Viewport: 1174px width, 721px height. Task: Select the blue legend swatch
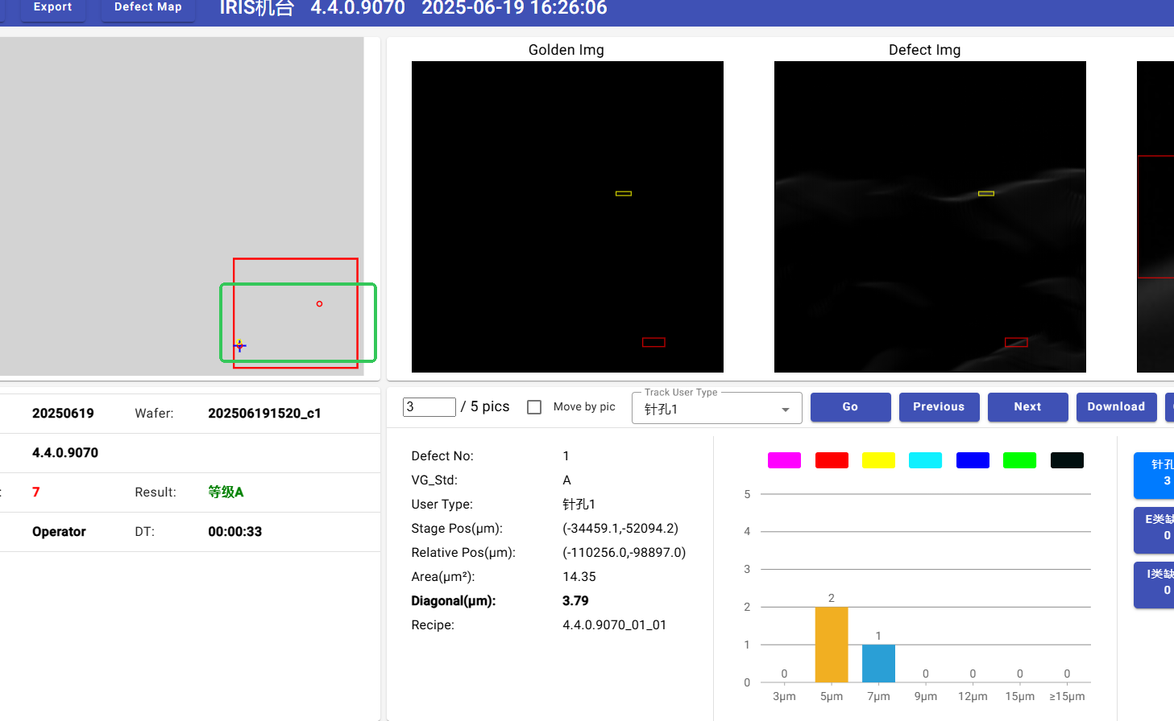pyautogui.click(x=973, y=460)
